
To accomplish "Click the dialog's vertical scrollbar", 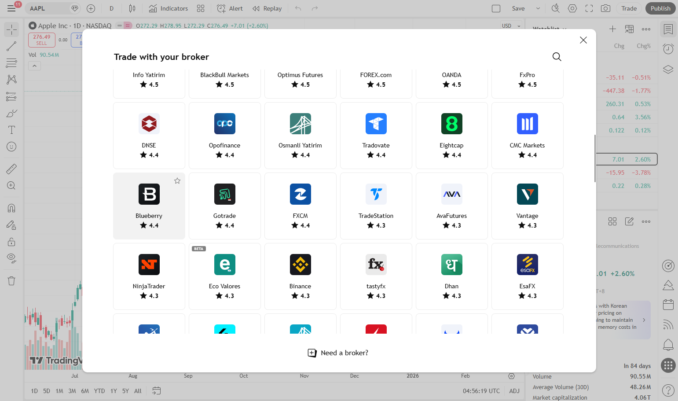I will 595,158.
